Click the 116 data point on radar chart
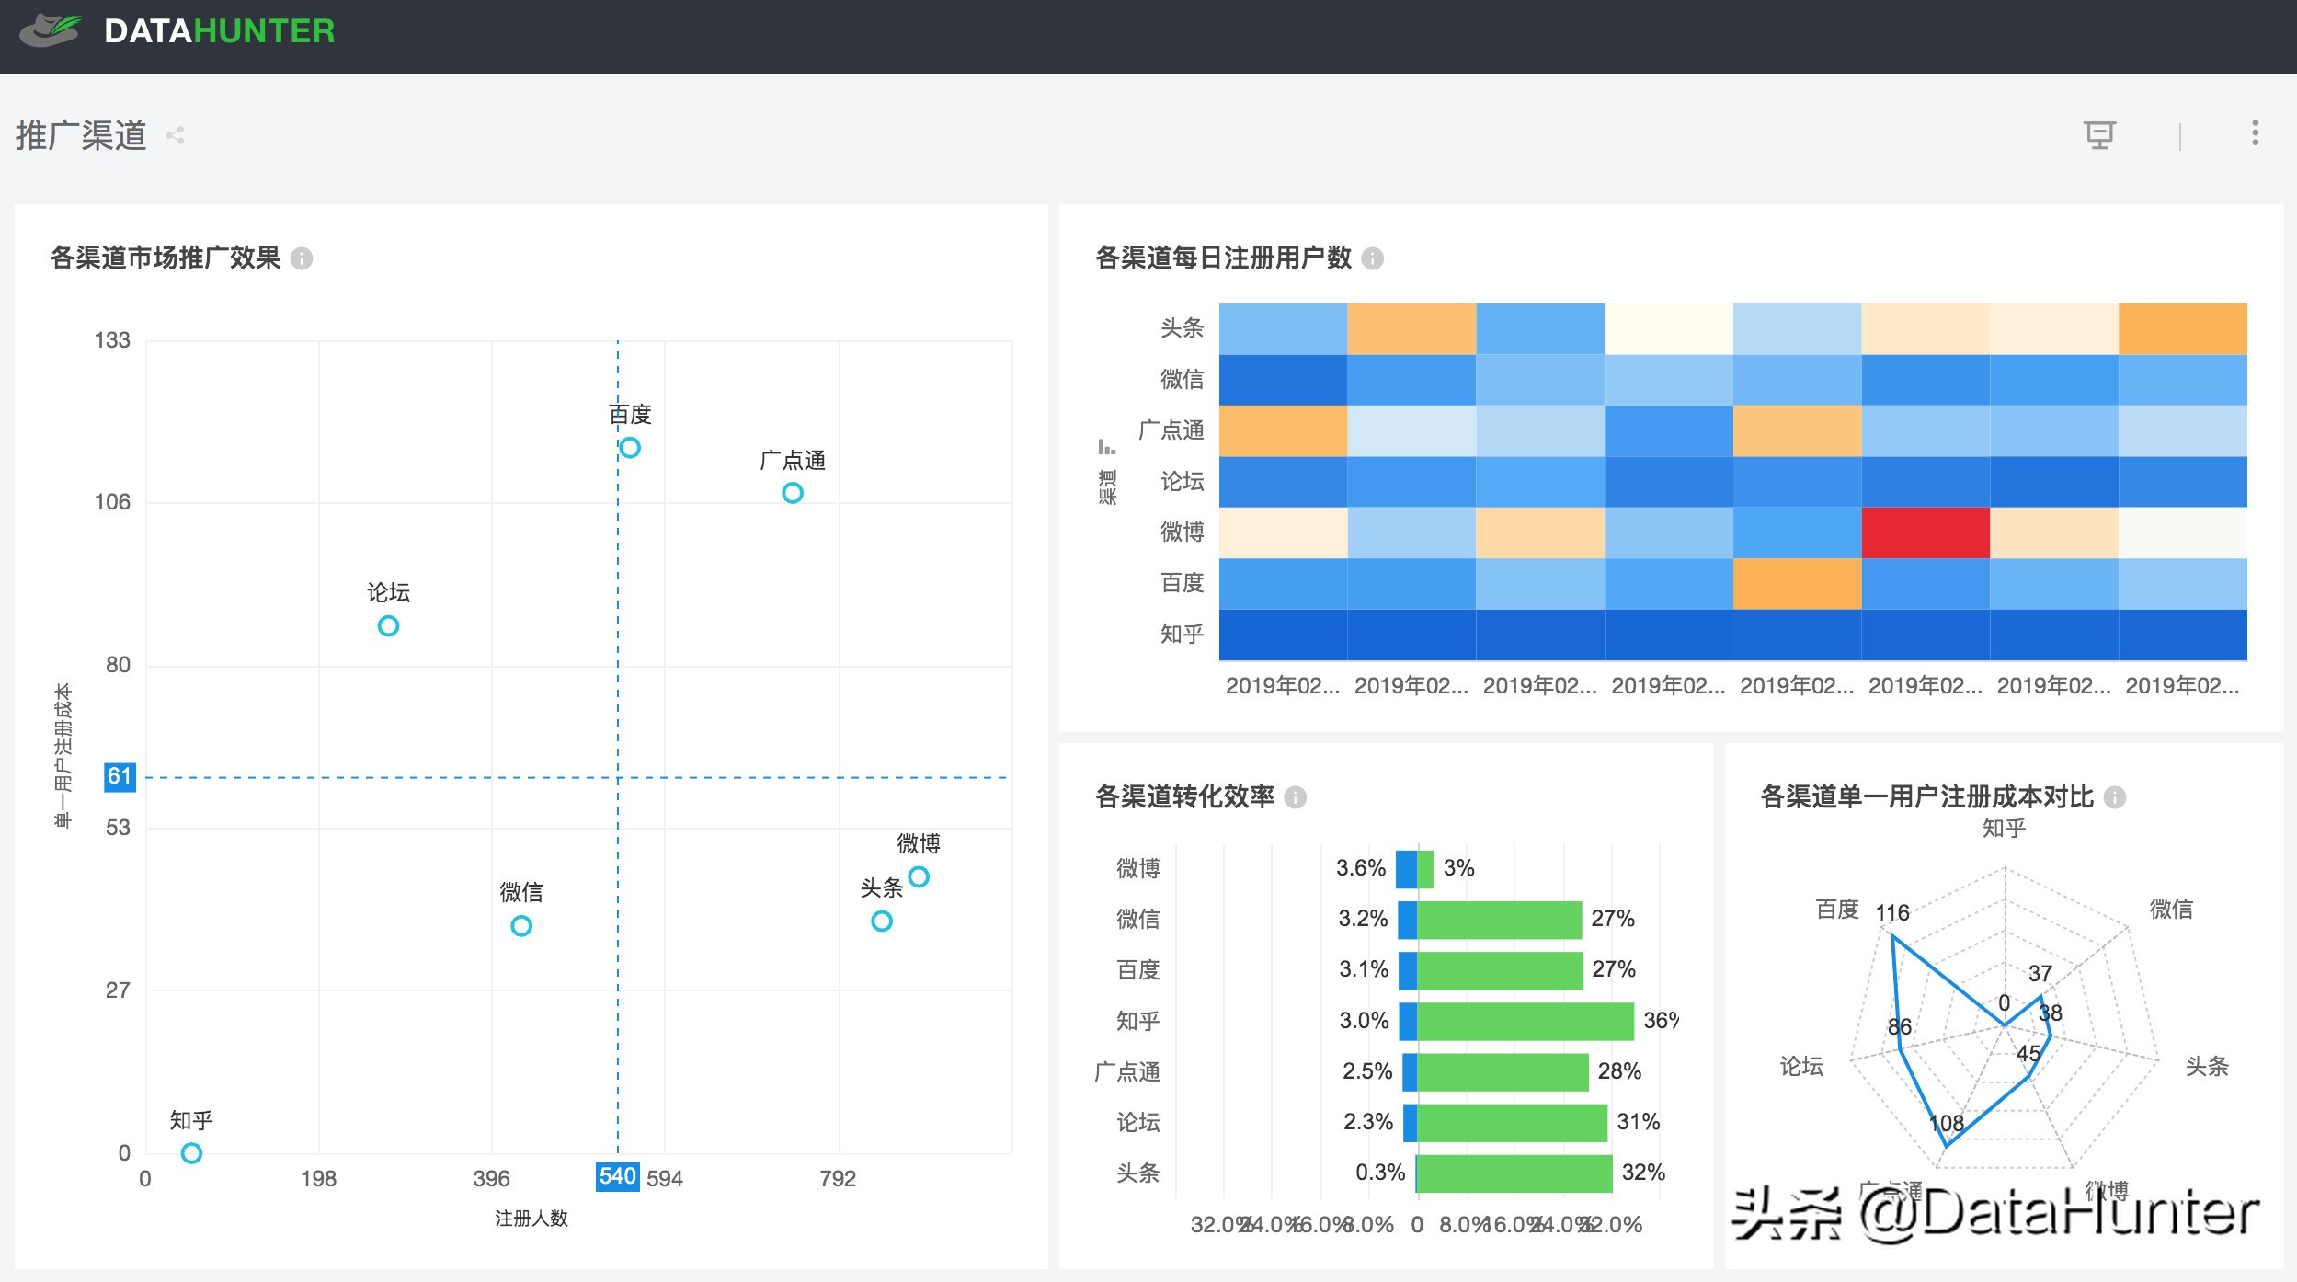Viewport: 2297px width, 1282px height. point(1891,935)
